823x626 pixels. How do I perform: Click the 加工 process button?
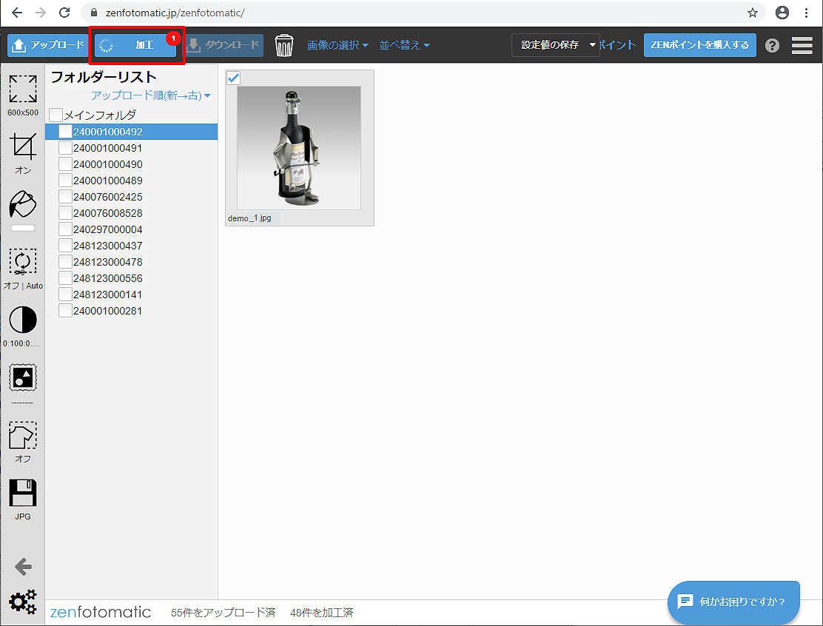135,45
